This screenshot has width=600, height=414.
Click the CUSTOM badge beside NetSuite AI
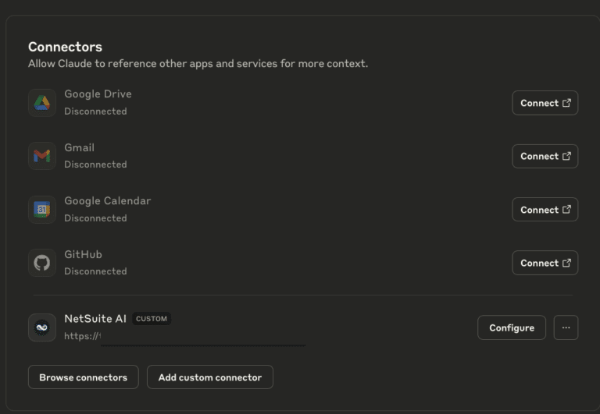pos(152,319)
